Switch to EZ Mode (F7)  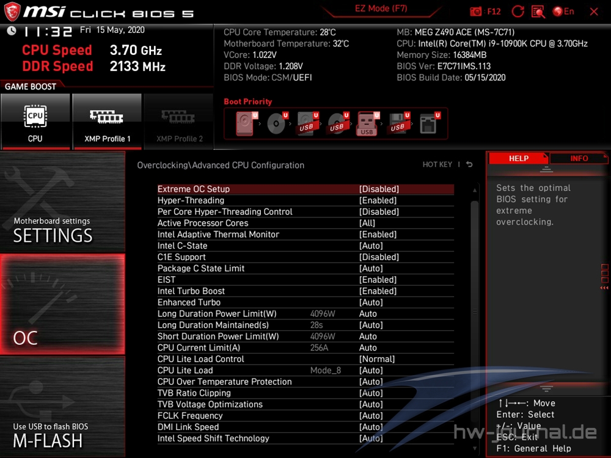coord(381,9)
